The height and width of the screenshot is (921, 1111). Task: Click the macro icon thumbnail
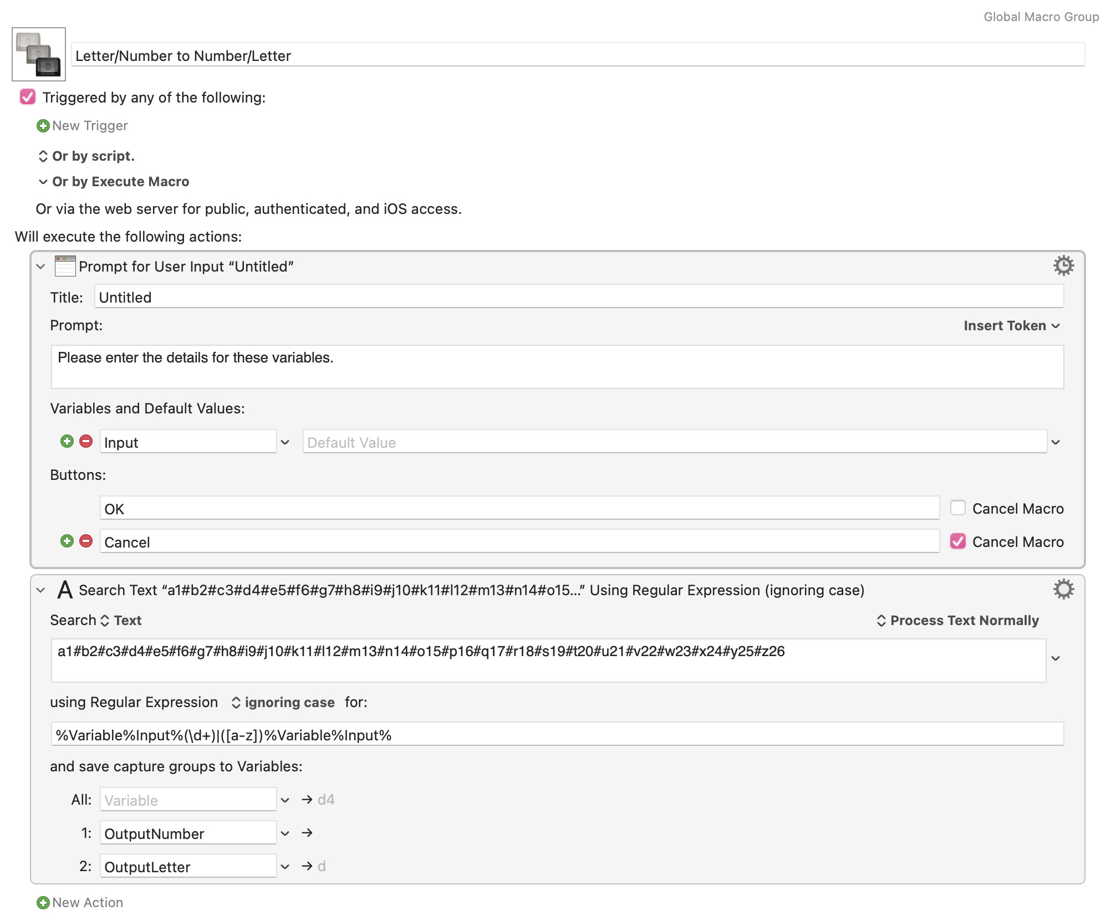(x=39, y=54)
